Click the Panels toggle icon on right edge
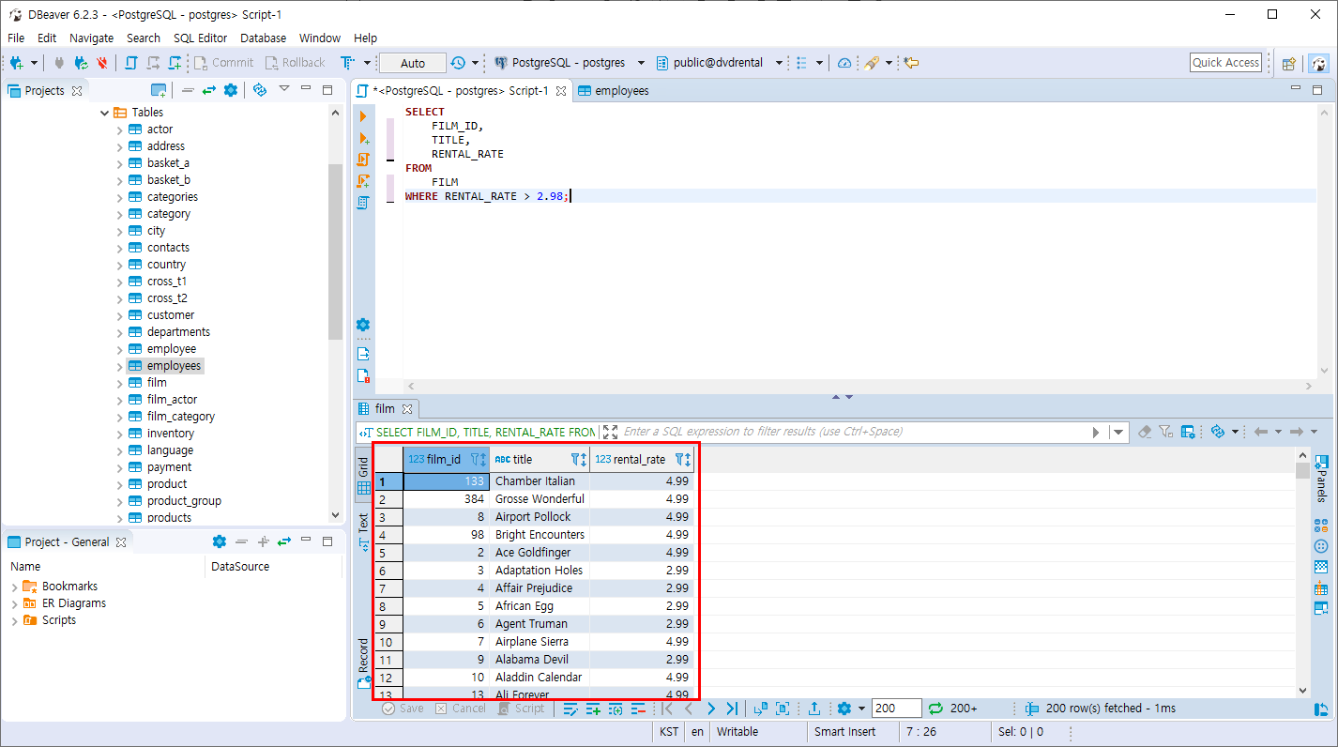This screenshot has width=1338, height=747. [x=1321, y=479]
